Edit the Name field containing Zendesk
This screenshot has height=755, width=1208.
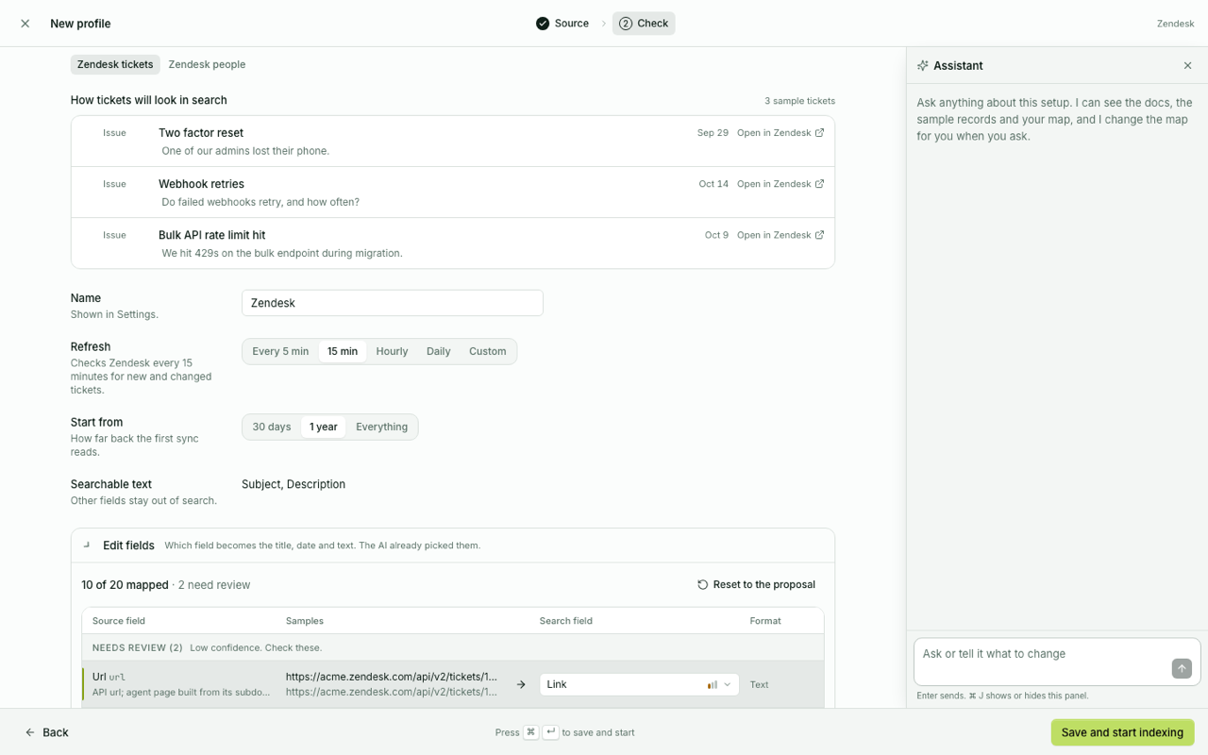(393, 303)
